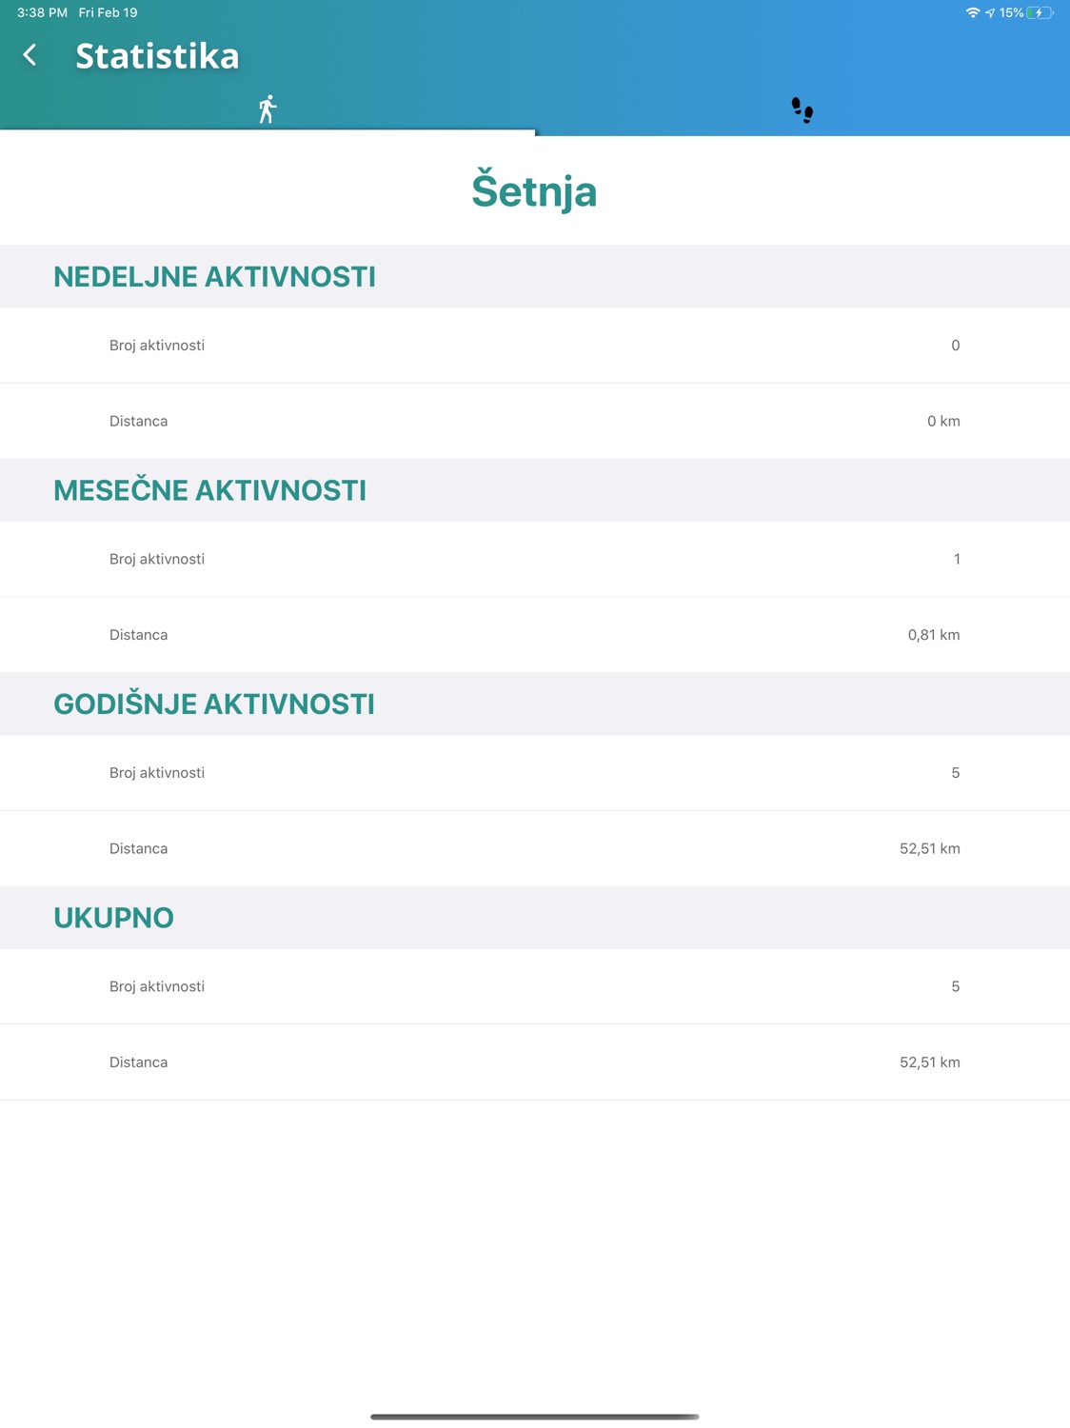Tap the Šetnja heading
Viewport: 1070px width, 1428px height.
(534, 190)
